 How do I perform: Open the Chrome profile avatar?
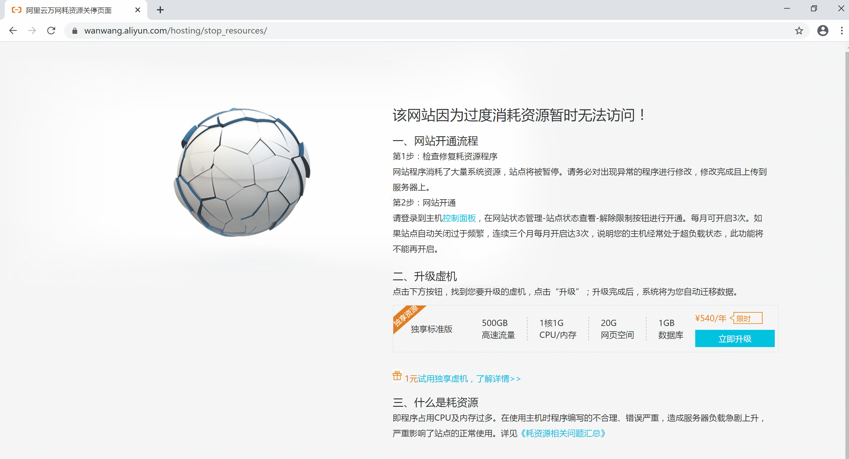coord(823,31)
